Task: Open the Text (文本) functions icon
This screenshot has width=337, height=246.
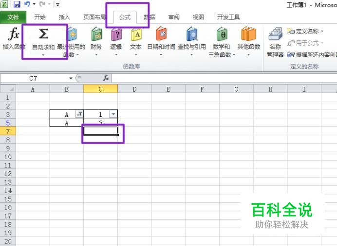Action: (136, 34)
